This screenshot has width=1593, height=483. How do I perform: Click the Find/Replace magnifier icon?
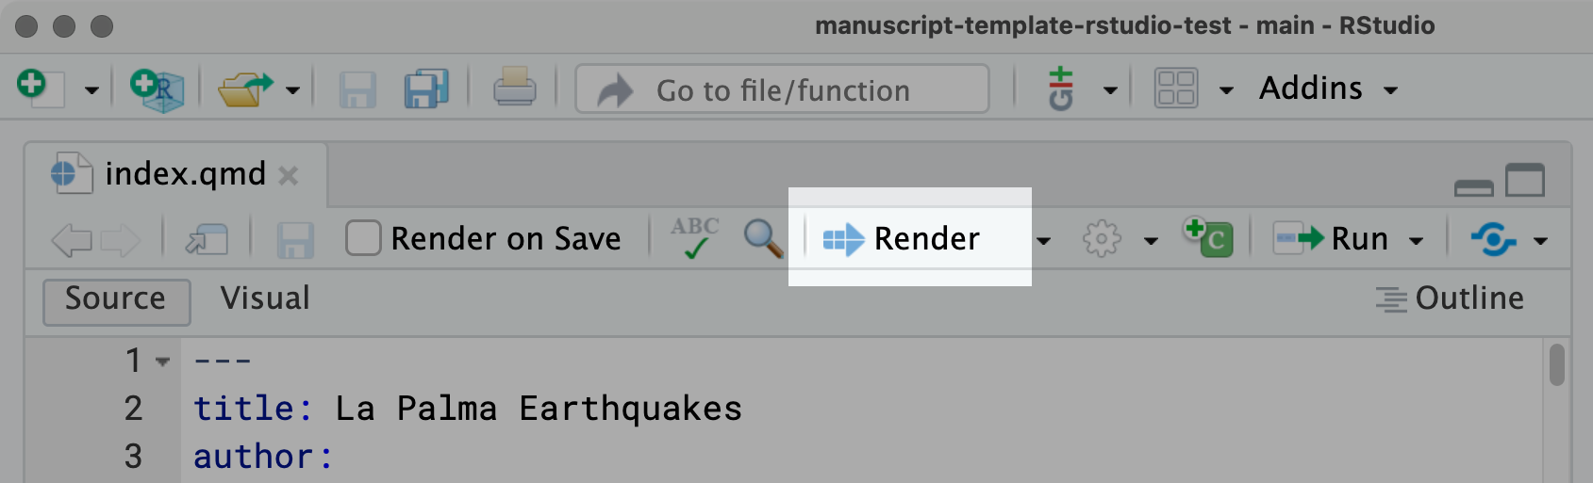point(763,239)
